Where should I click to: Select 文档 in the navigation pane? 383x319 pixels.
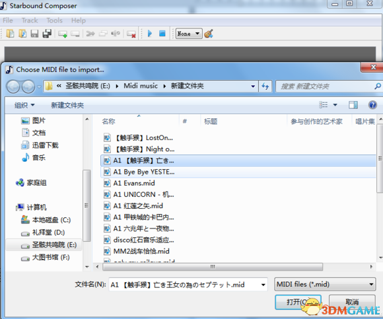point(33,133)
